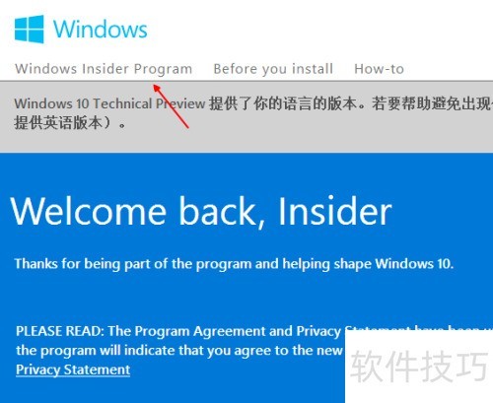Click the Windows wordmark beside the logo

(101, 30)
